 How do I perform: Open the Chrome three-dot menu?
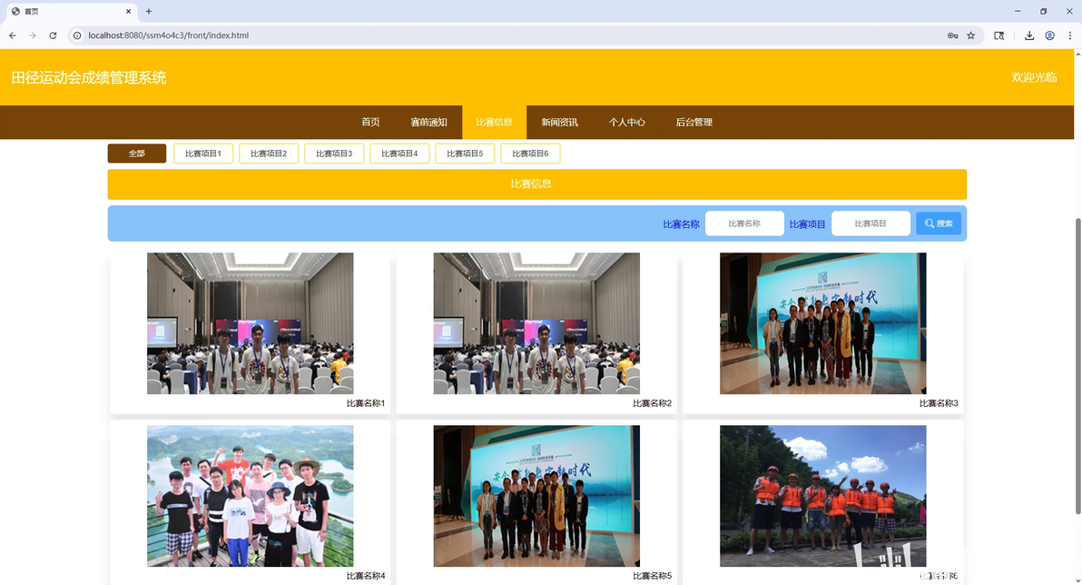[1070, 35]
